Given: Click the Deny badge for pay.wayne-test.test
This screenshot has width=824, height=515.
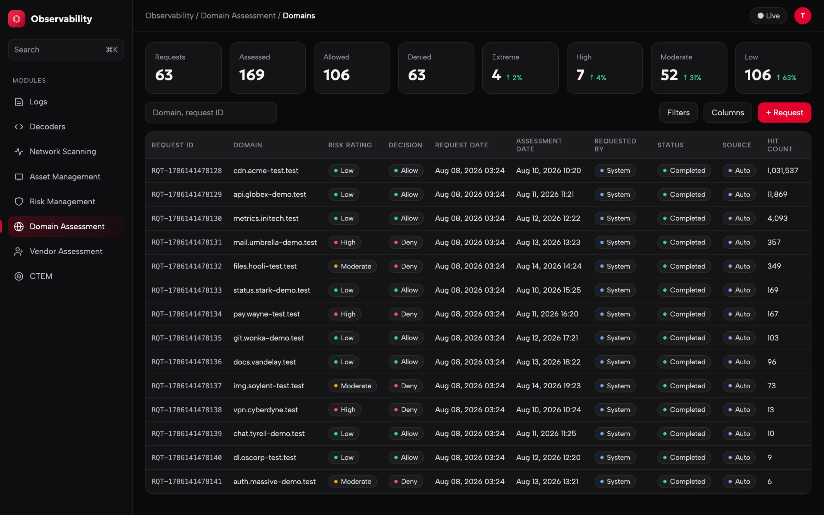Looking at the screenshot, I should 405,314.
